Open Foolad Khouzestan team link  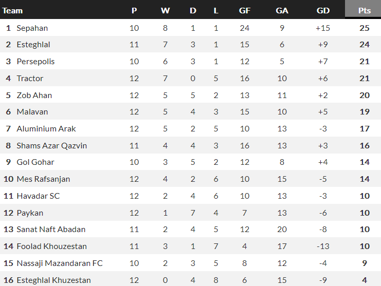pyautogui.click(x=51, y=246)
